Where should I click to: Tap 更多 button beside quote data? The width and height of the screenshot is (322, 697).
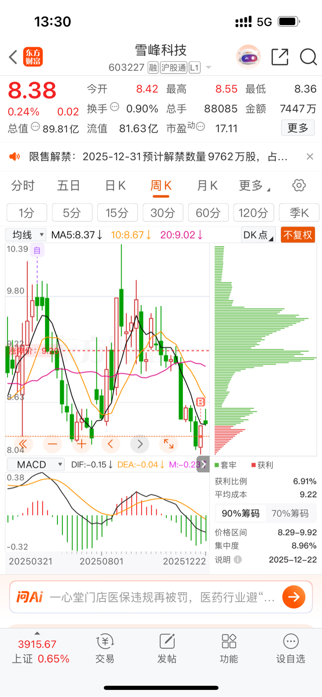298,127
